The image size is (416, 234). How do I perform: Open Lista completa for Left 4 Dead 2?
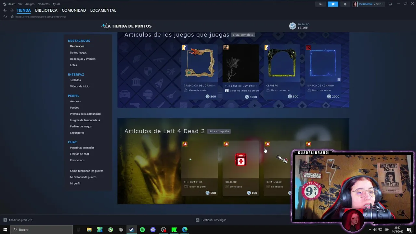[219, 131]
